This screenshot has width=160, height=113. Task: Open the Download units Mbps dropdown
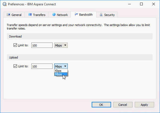click(61, 45)
